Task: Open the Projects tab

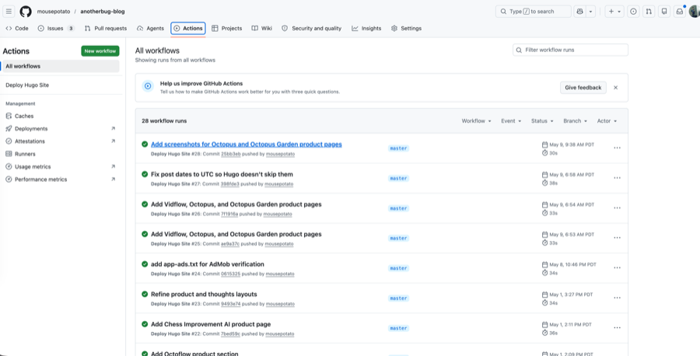Action: point(227,28)
